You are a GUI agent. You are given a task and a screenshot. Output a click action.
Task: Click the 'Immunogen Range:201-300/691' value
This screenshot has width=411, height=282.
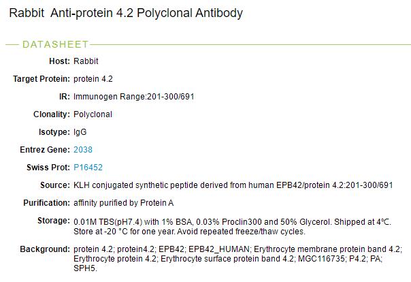click(x=134, y=97)
